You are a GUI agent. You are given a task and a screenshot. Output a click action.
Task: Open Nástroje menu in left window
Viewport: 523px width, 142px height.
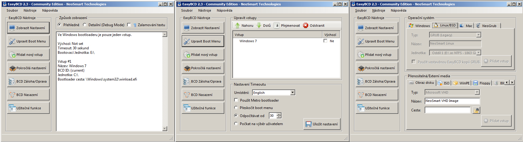(30, 10)
